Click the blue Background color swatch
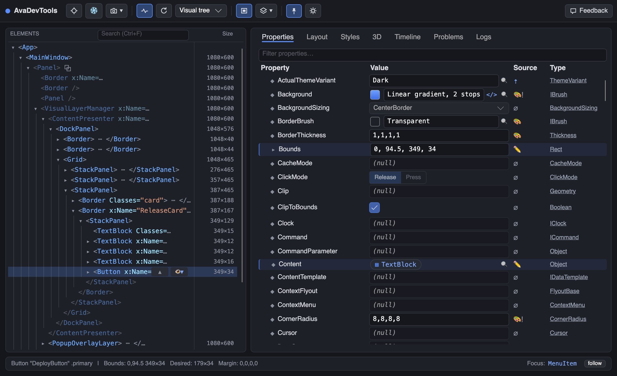This screenshot has height=376, width=617. point(375,95)
